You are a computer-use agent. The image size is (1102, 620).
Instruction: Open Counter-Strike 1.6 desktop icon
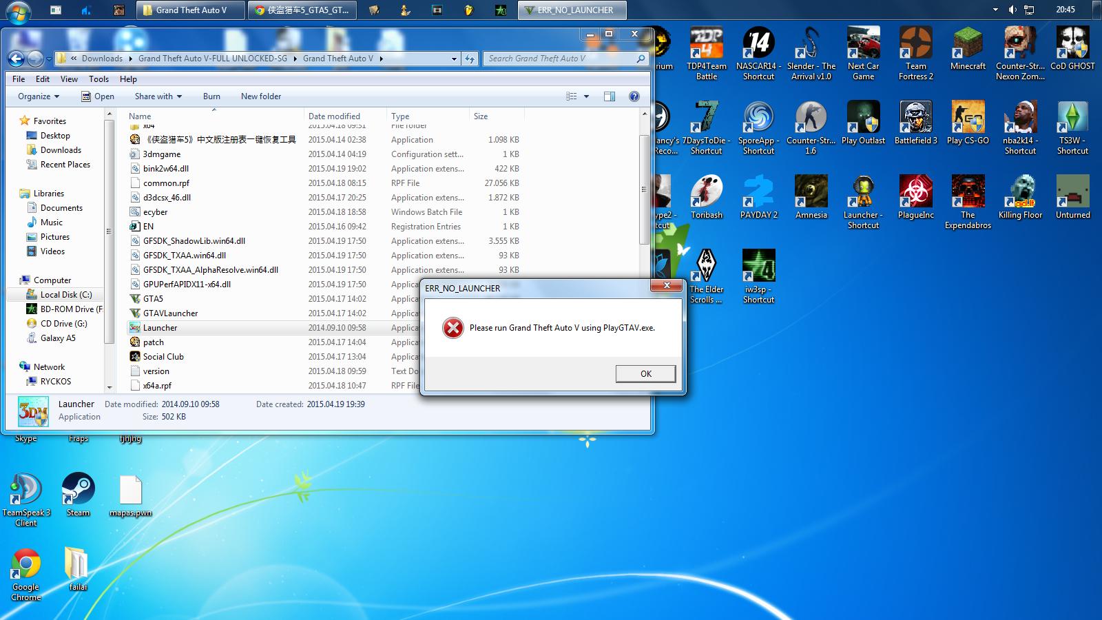(x=811, y=128)
